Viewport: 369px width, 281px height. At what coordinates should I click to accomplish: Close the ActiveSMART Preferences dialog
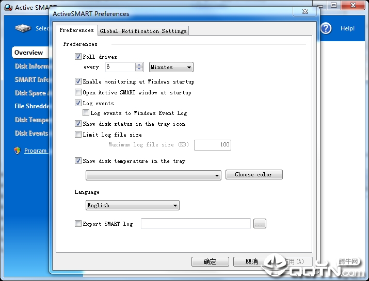[305, 11]
